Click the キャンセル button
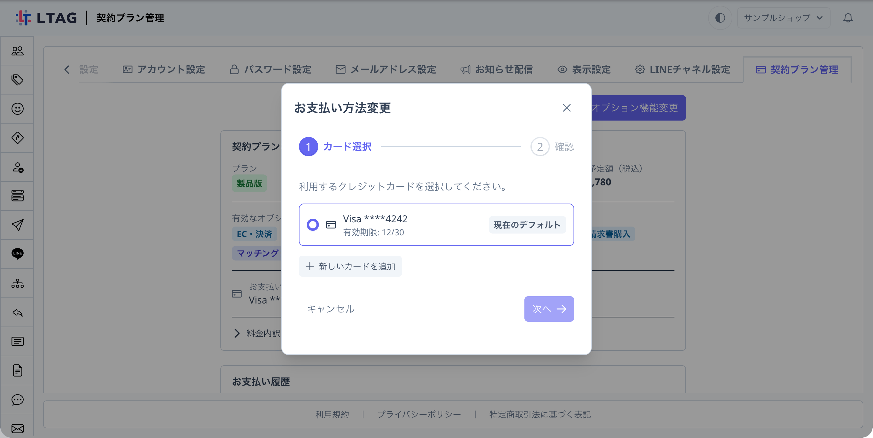 330,309
